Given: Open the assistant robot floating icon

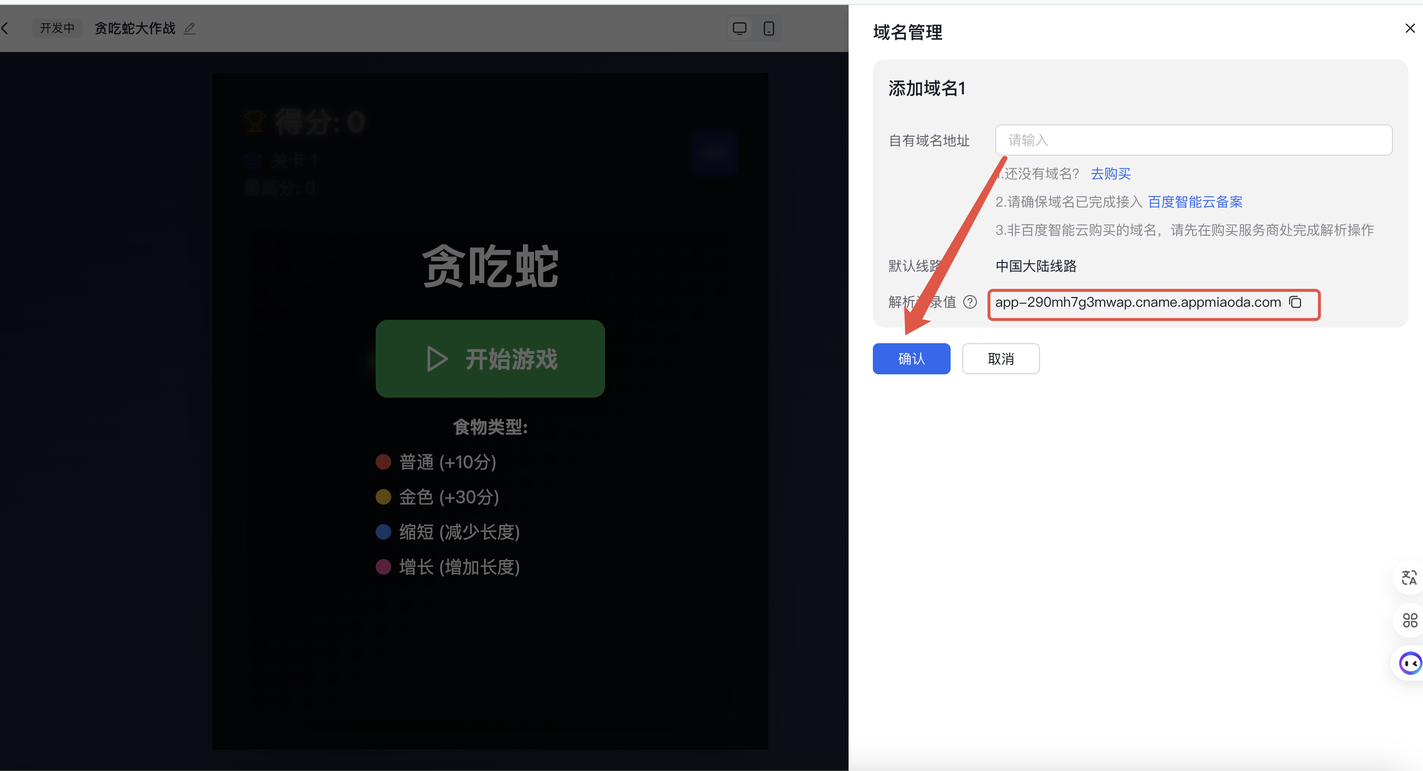Looking at the screenshot, I should pos(1410,663).
